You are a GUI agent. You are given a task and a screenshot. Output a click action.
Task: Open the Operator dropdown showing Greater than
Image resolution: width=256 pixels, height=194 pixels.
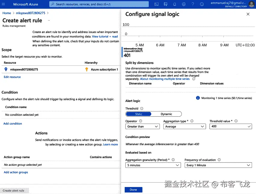[x=142, y=127]
